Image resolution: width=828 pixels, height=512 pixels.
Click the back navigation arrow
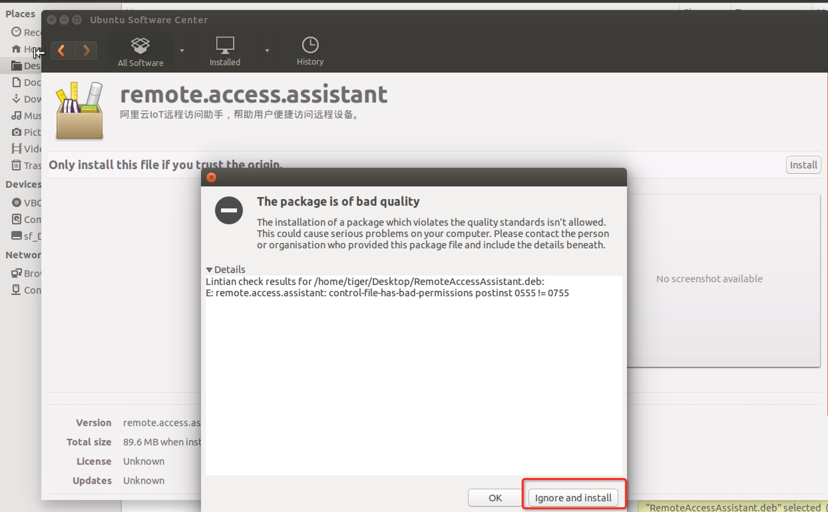click(x=62, y=51)
